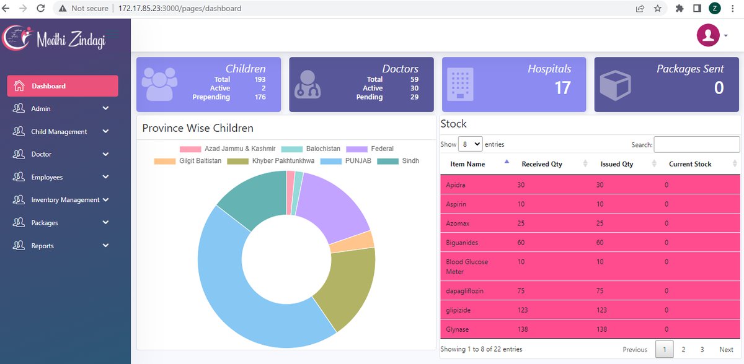
Task: Click the Dashboard home icon
Action: [x=19, y=86]
